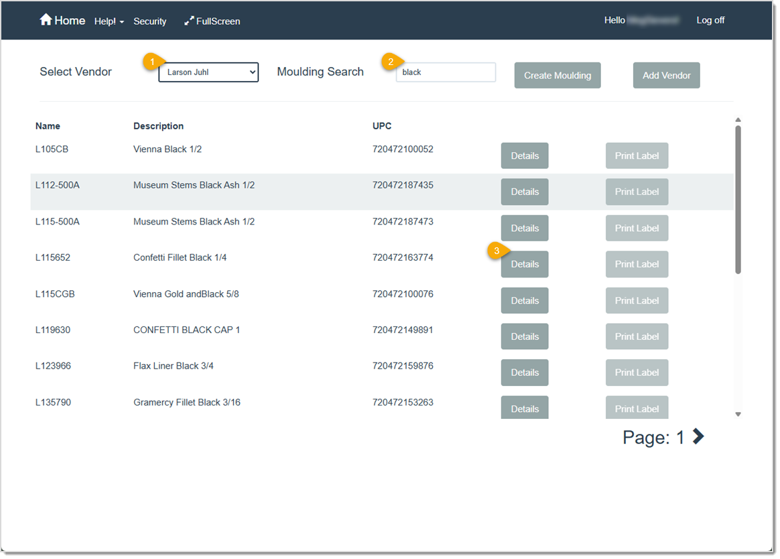
Task: Select the Security menu item
Action: (x=149, y=21)
